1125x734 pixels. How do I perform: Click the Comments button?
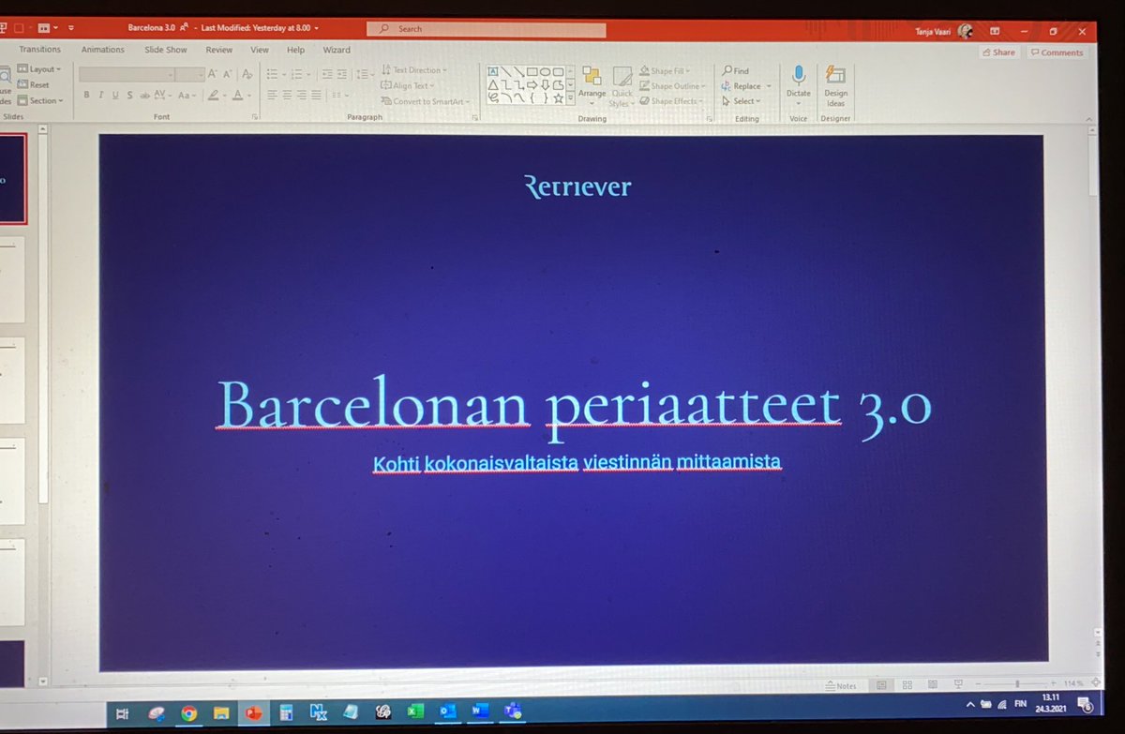tap(1057, 52)
